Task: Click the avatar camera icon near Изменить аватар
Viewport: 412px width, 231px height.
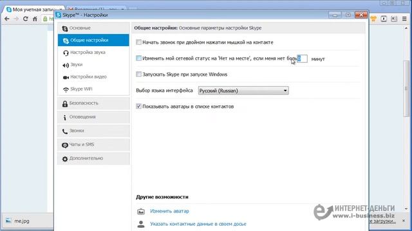Action: pyautogui.click(x=141, y=211)
